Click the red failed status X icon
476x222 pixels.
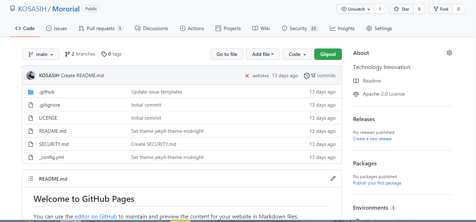(x=247, y=76)
